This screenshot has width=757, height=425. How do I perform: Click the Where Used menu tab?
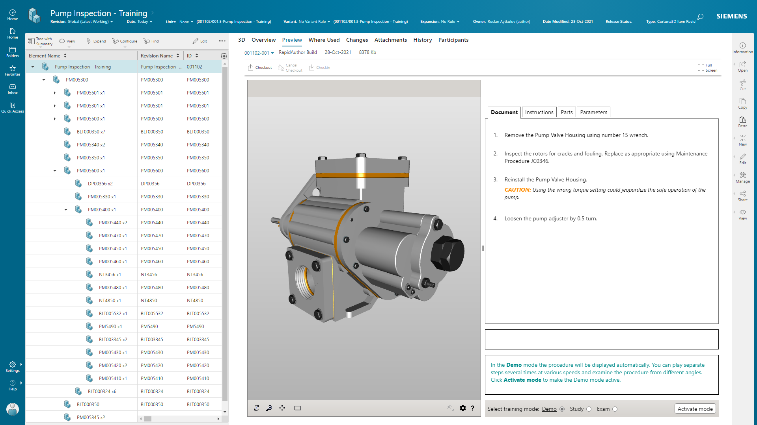click(323, 39)
